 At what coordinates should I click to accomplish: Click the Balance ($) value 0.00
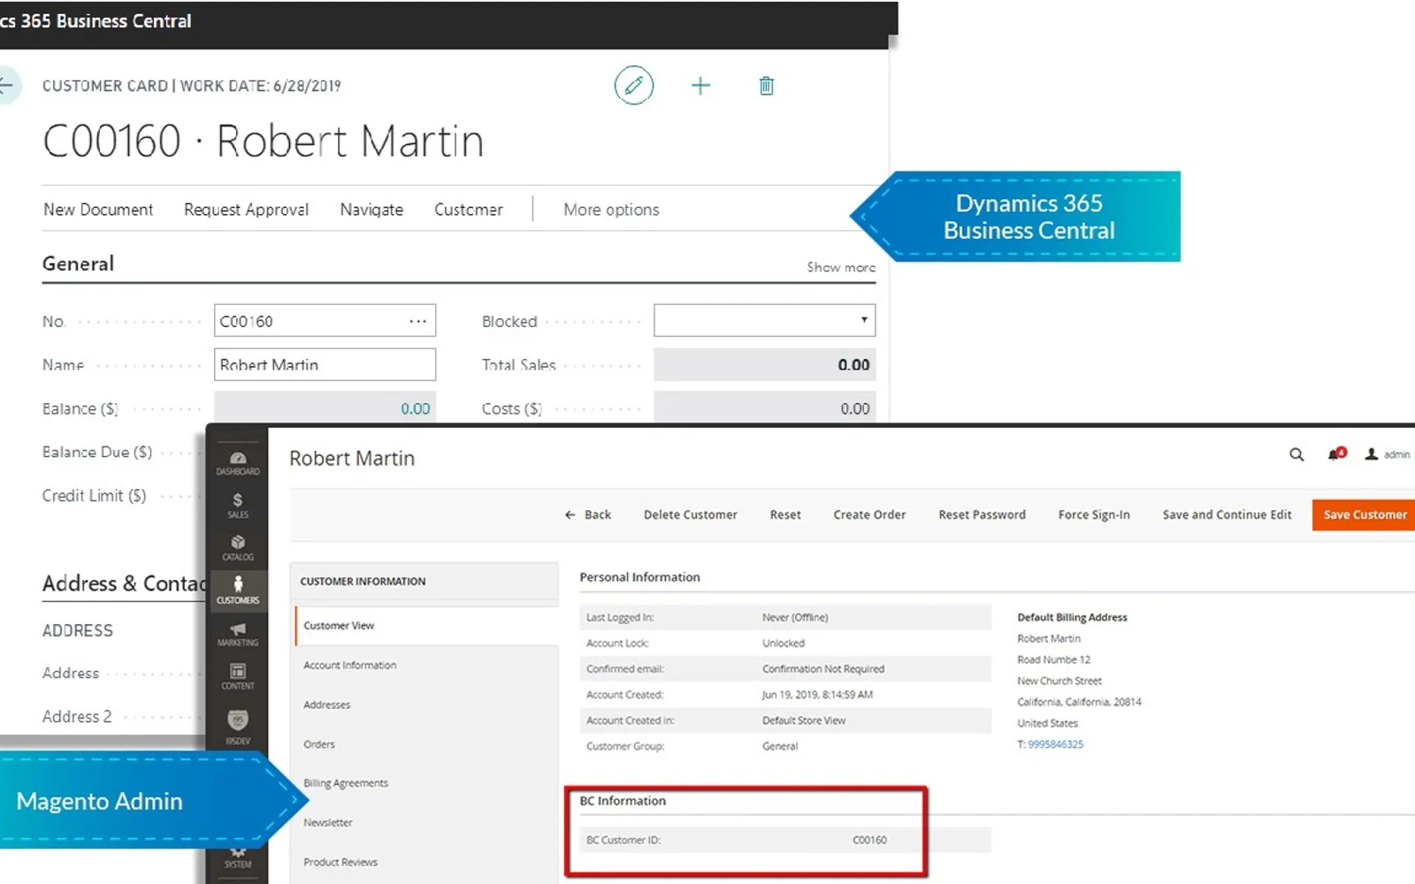(415, 408)
